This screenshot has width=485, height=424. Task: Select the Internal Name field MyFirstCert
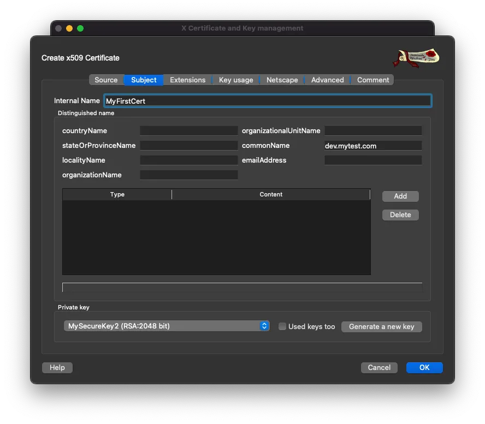point(268,100)
